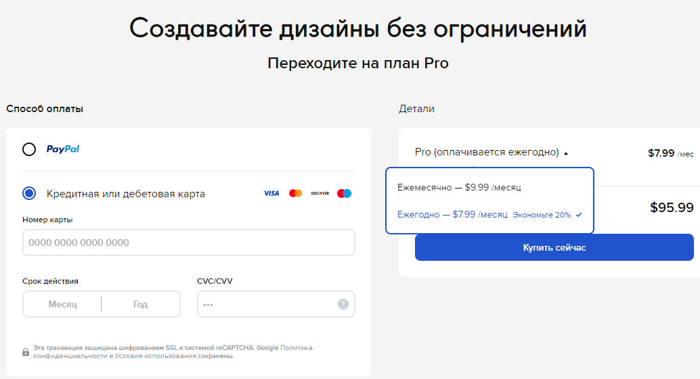Click the orange Mastercard icon
Screen dimensions: 700x379
(x=296, y=193)
